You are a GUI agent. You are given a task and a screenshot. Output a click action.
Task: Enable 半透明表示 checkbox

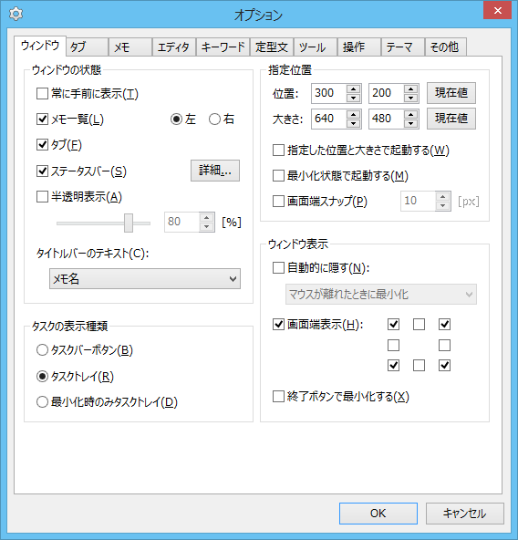click(42, 197)
